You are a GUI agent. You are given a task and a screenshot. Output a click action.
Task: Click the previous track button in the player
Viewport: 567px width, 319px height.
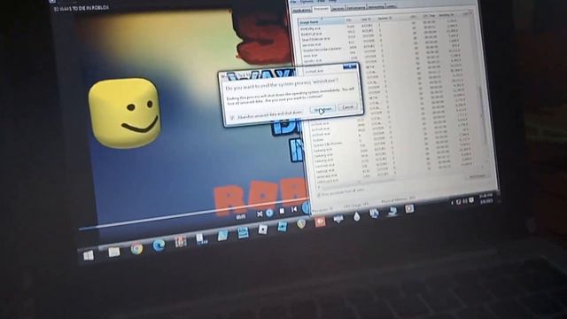294,209
